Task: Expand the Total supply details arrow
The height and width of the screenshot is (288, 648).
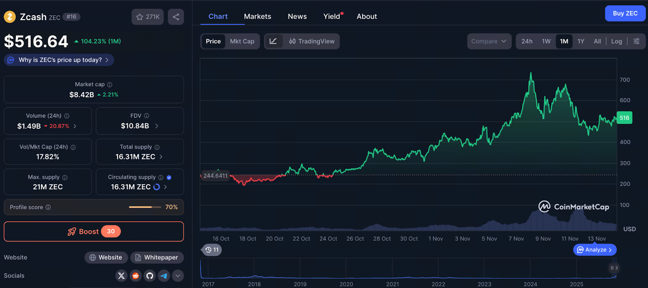Action: [x=161, y=157]
